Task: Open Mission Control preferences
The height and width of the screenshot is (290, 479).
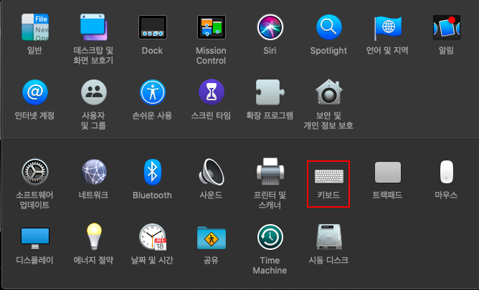Action: click(x=211, y=27)
